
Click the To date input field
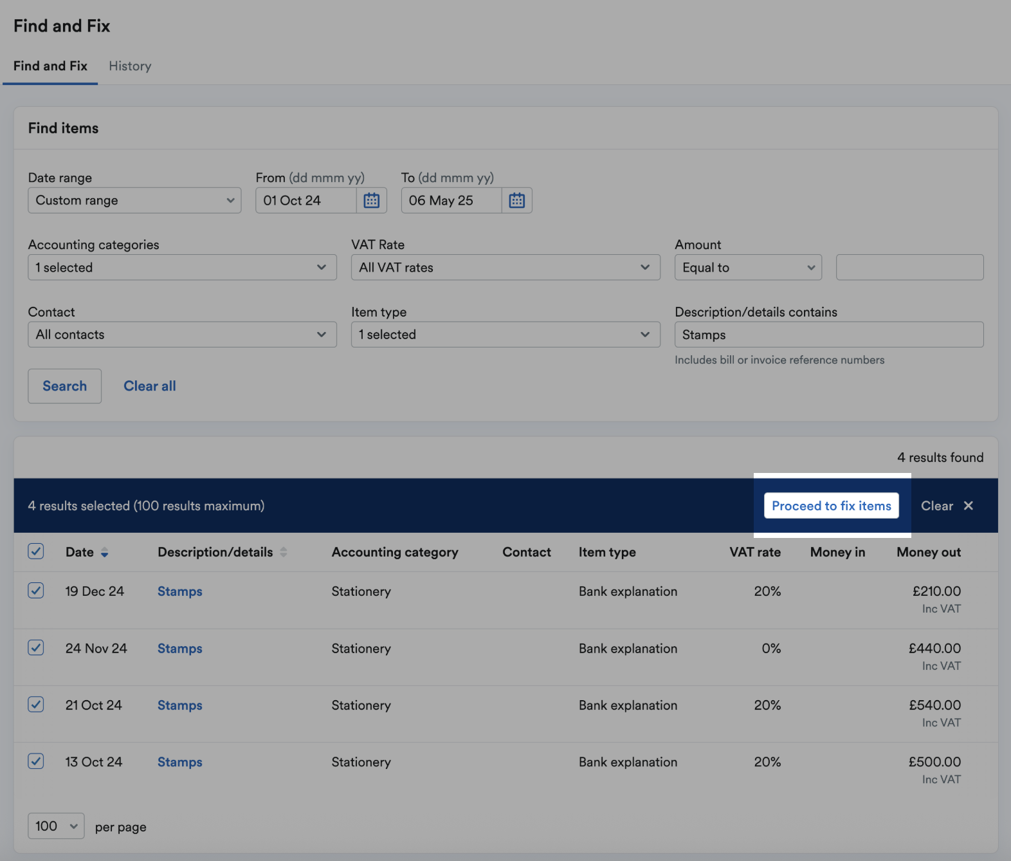click(x=451, y=200)
